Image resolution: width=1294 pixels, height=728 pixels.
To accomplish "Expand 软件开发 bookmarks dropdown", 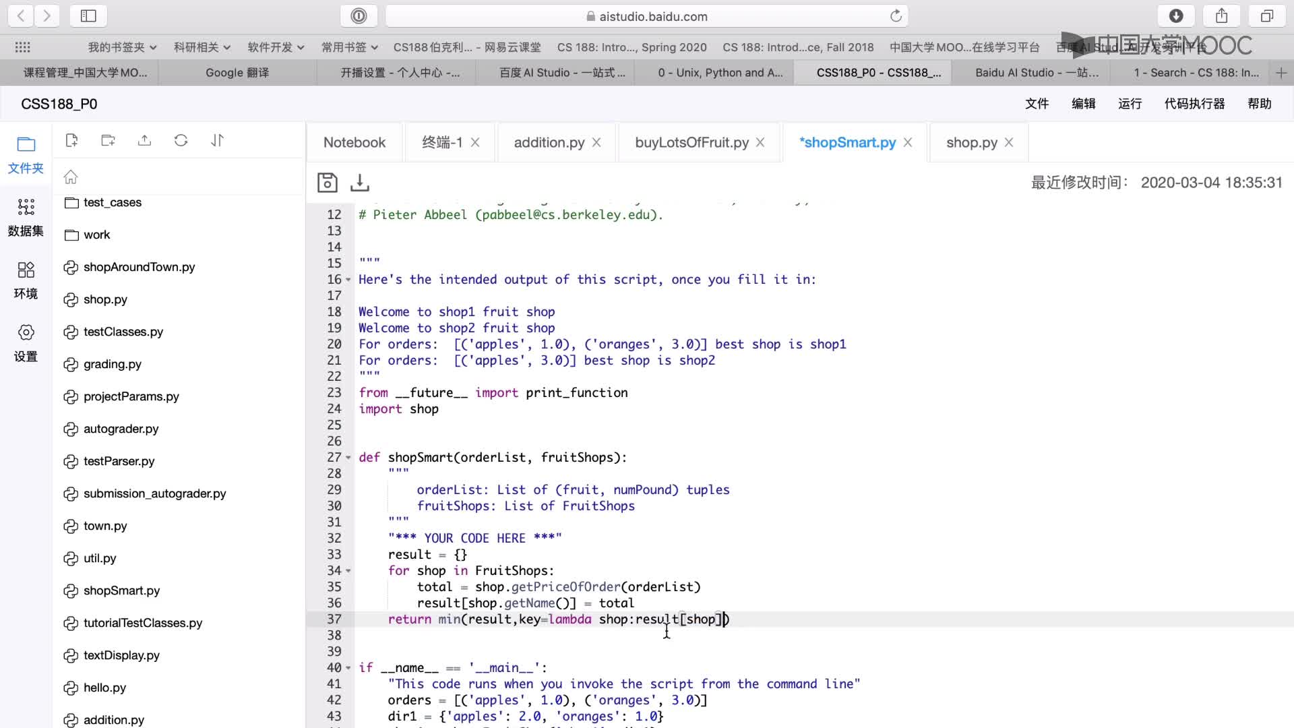I will coord(276,47).
